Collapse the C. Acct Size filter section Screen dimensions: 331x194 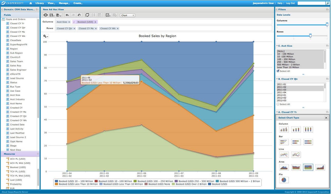coord(277,46)
